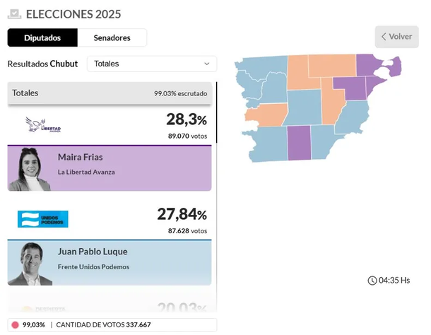Open the Totales results dropdown
431x335 pixels.
(x=151, y=64)
